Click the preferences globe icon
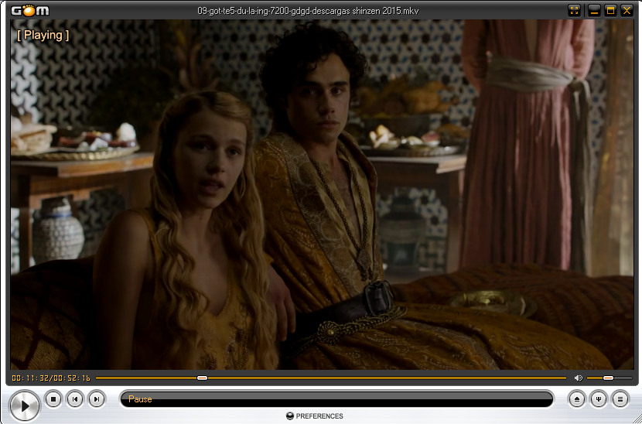642x424 pixels. point(290,415)
